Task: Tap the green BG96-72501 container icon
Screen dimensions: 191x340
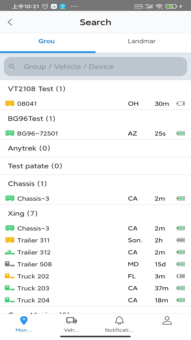Action: (10, 133)
